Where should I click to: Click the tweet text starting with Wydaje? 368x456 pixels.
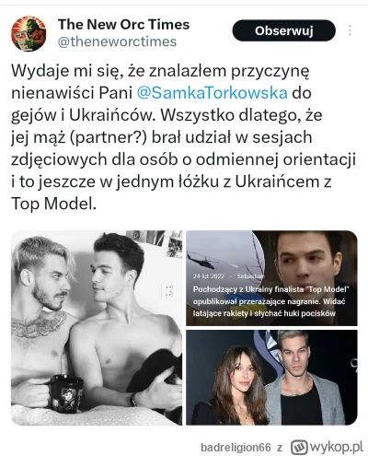click(183, 137)
